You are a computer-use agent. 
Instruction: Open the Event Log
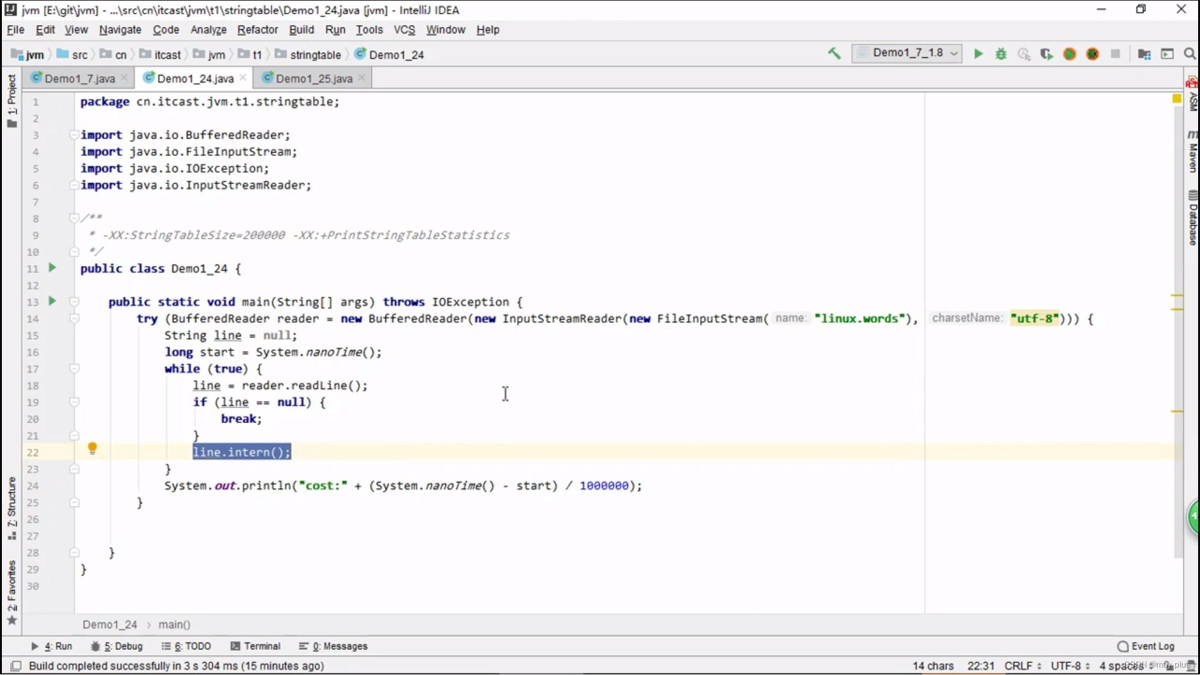point(1146,646)
